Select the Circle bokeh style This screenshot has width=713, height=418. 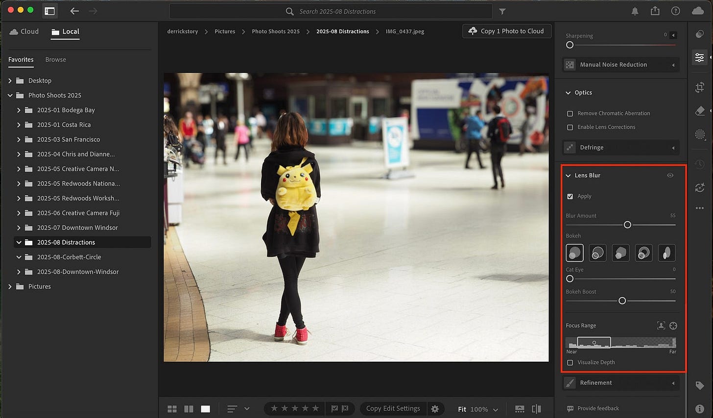(x=574, y=253)
